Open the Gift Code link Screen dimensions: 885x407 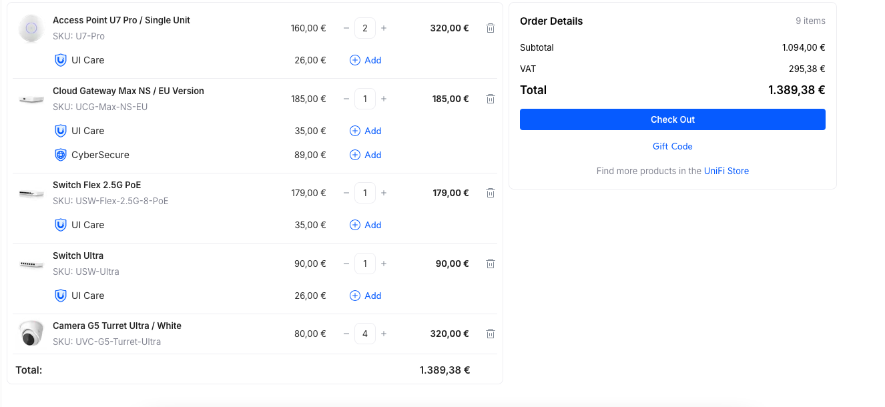[x=672, y=146]
